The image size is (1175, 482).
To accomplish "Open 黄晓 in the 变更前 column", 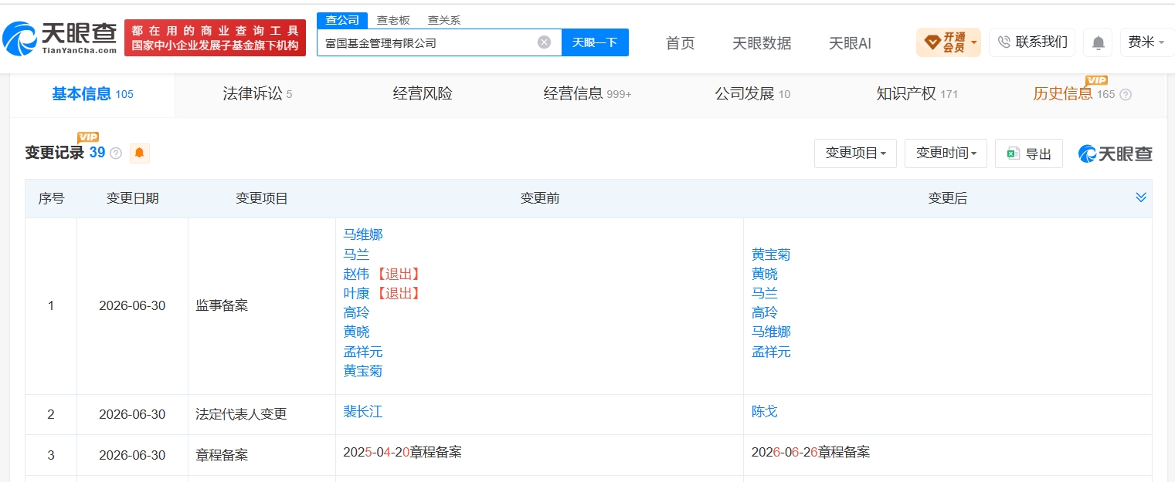I will pyautogui.click(x=356, y=332).
